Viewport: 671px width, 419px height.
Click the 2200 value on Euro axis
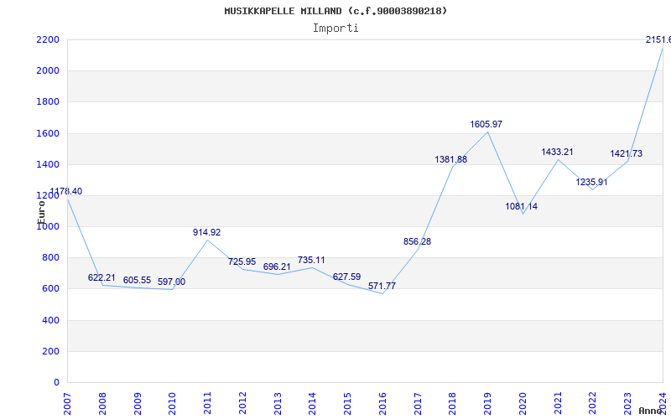pyautogui.click(x=48, y=39)
